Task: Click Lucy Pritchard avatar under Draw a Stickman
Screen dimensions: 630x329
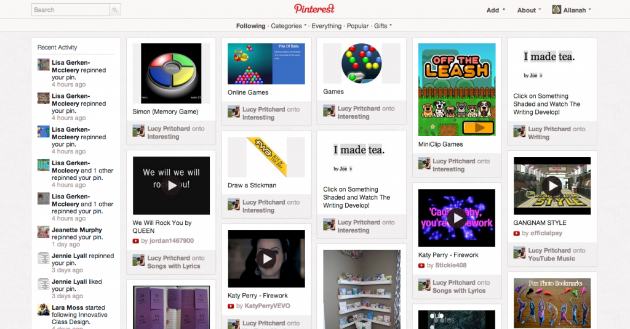Action: point(234,205)
